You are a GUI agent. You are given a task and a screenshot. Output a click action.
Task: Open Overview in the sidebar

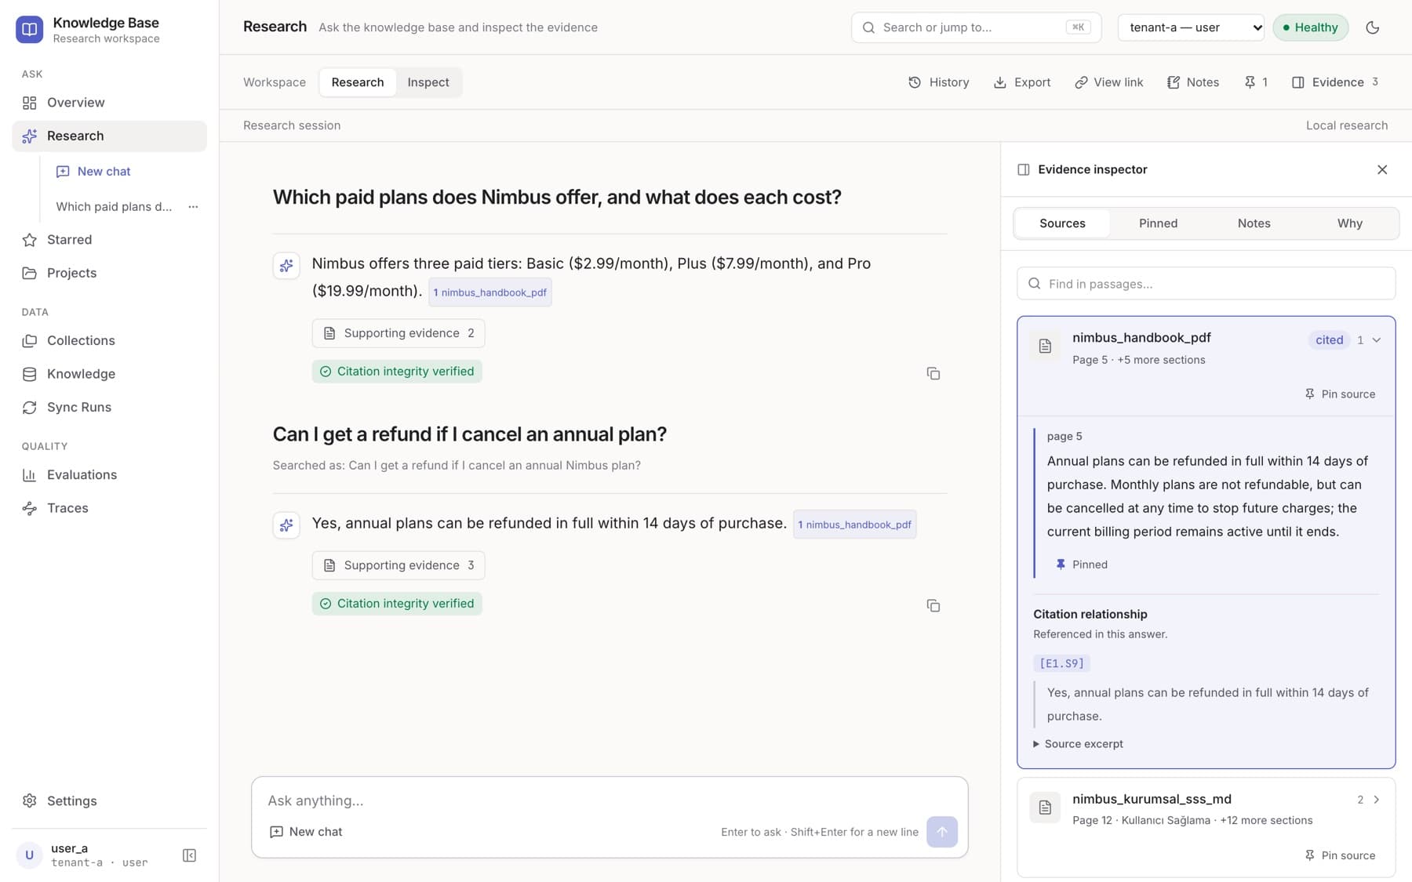click(109, 103)
